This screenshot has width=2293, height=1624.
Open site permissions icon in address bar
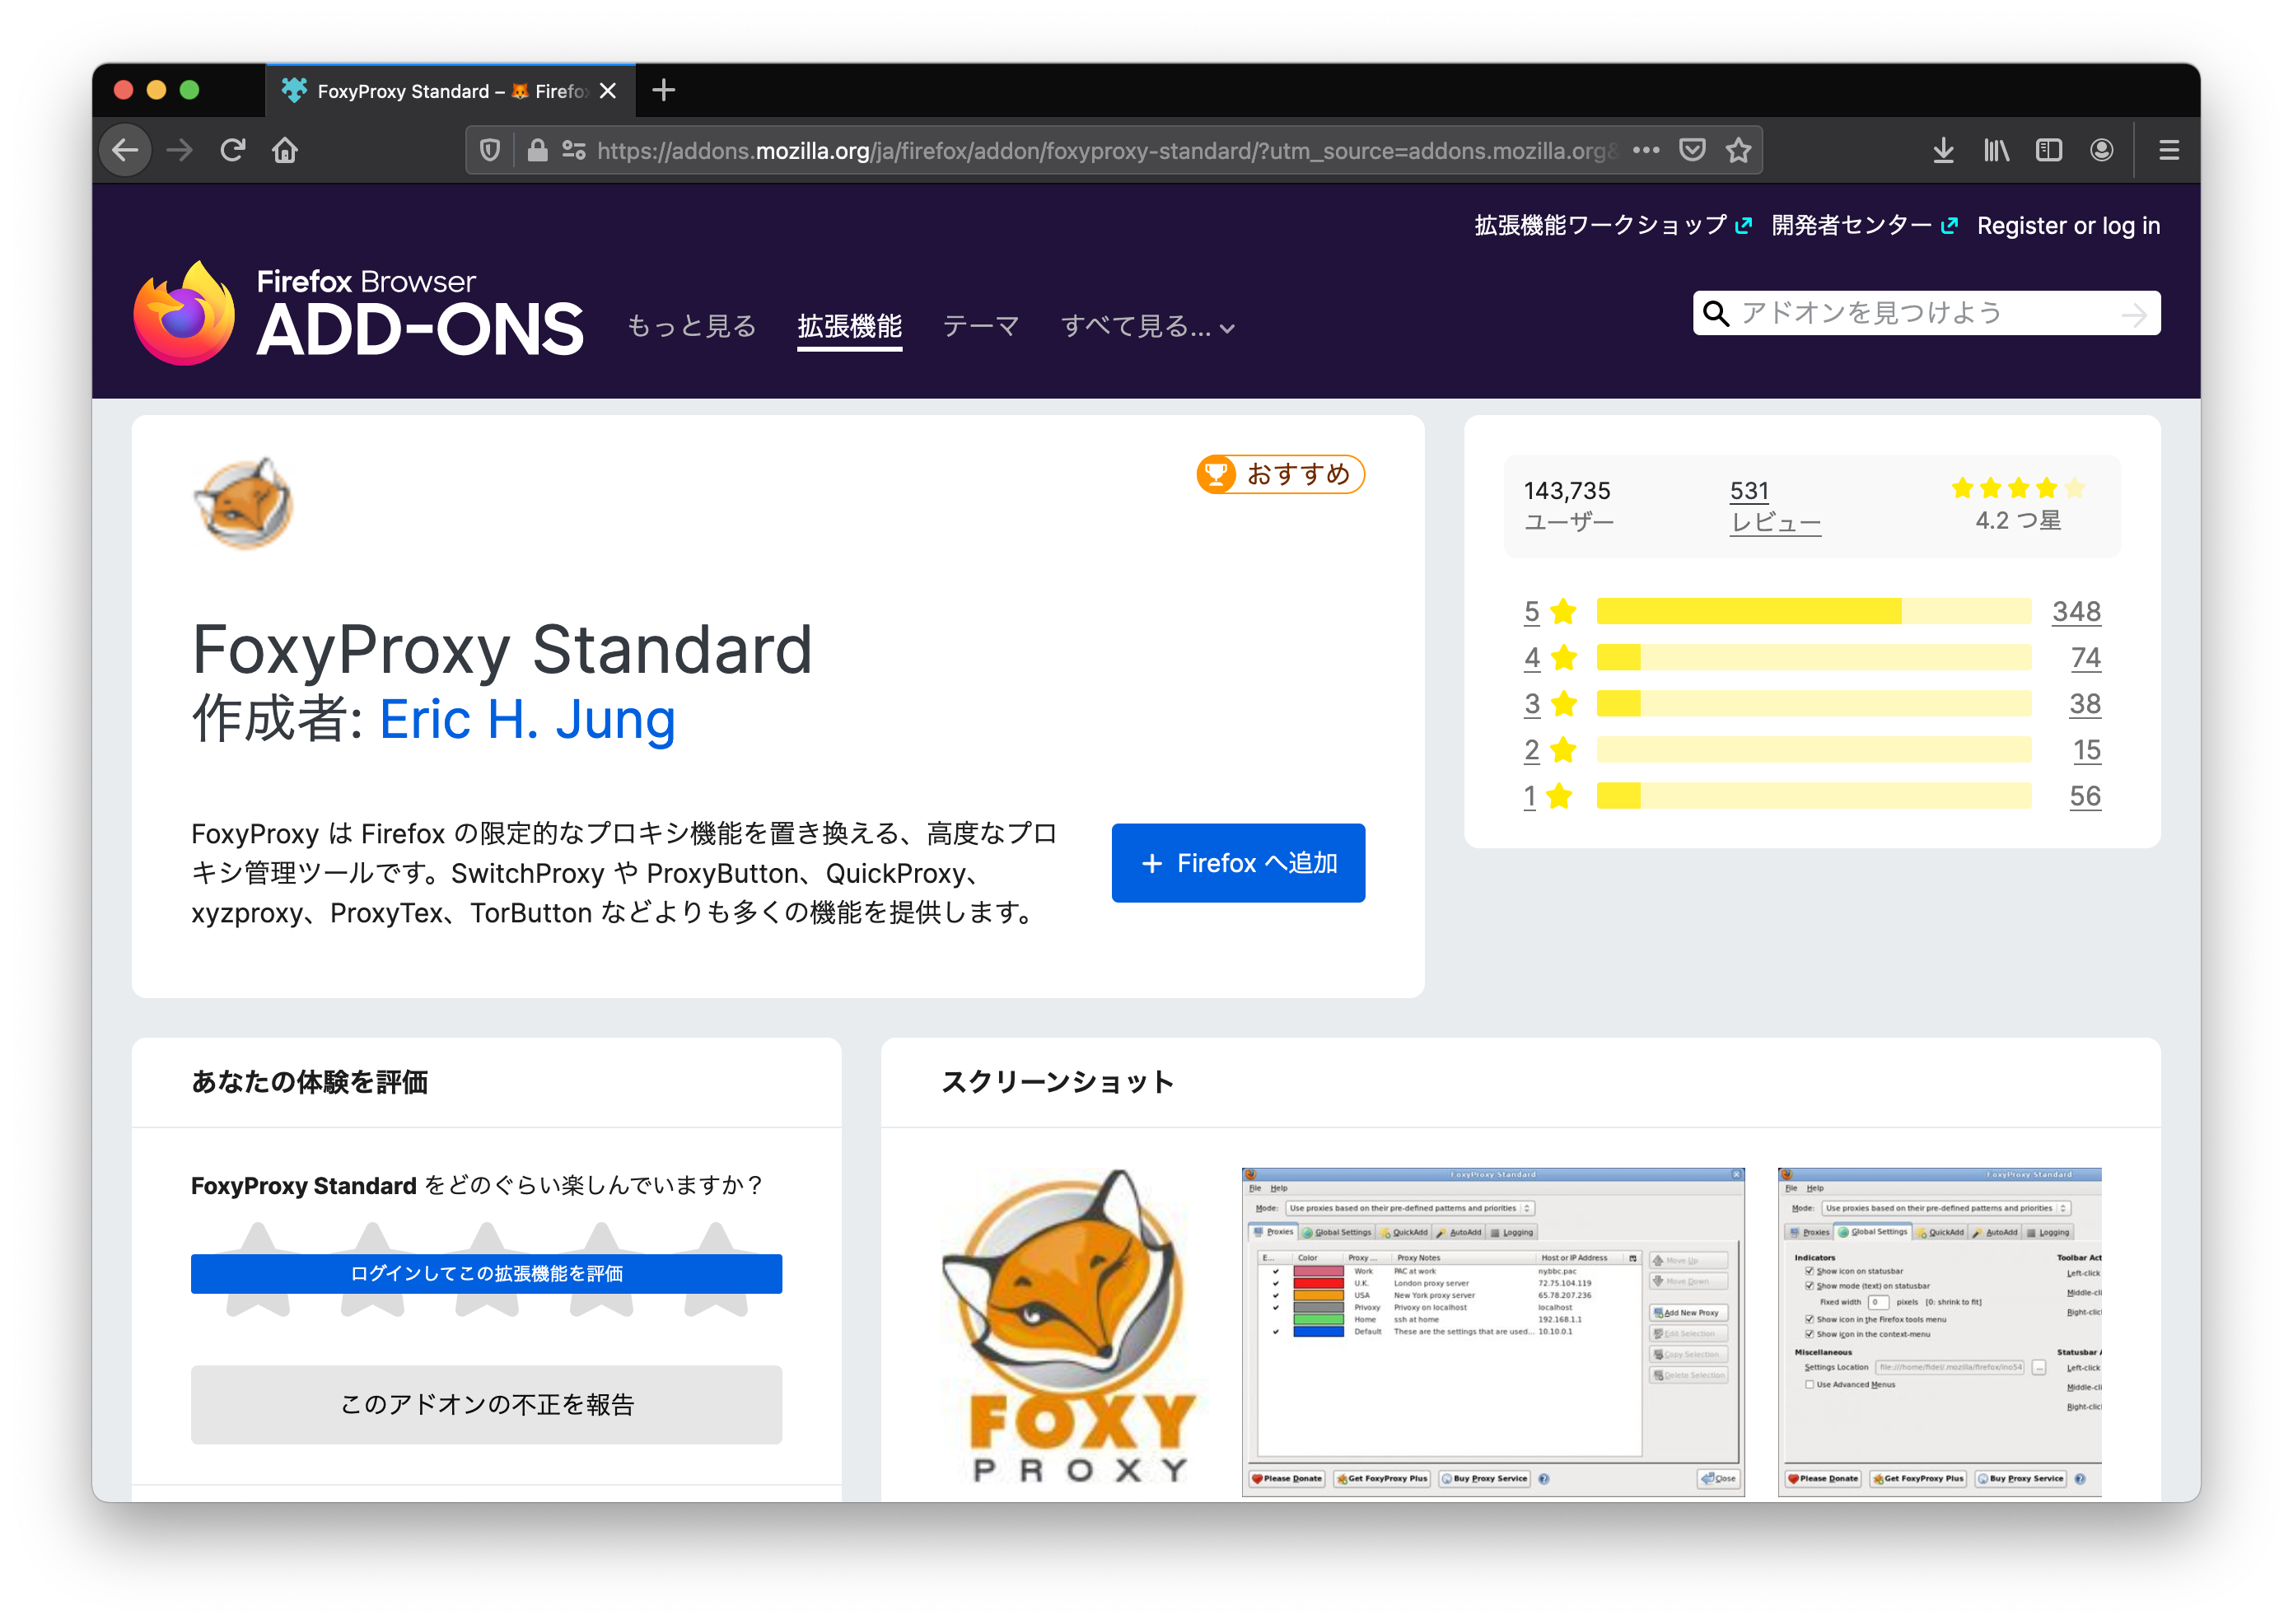tap(574, 150)
